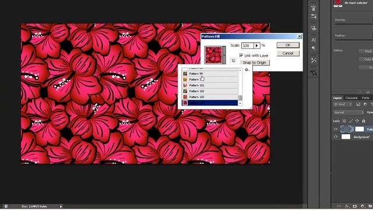Click mask thumbnail icon in Properties panel
This screenshot has height=210, width=373.
click(x=338, y=3)
